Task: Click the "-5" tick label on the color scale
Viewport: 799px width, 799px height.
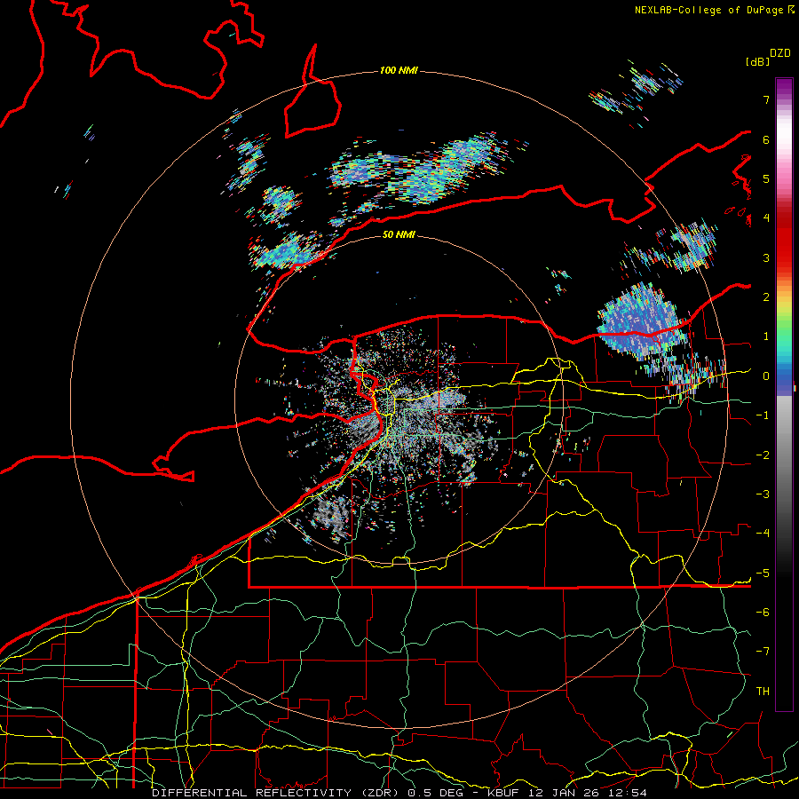Action: click(x=763, y=574)
